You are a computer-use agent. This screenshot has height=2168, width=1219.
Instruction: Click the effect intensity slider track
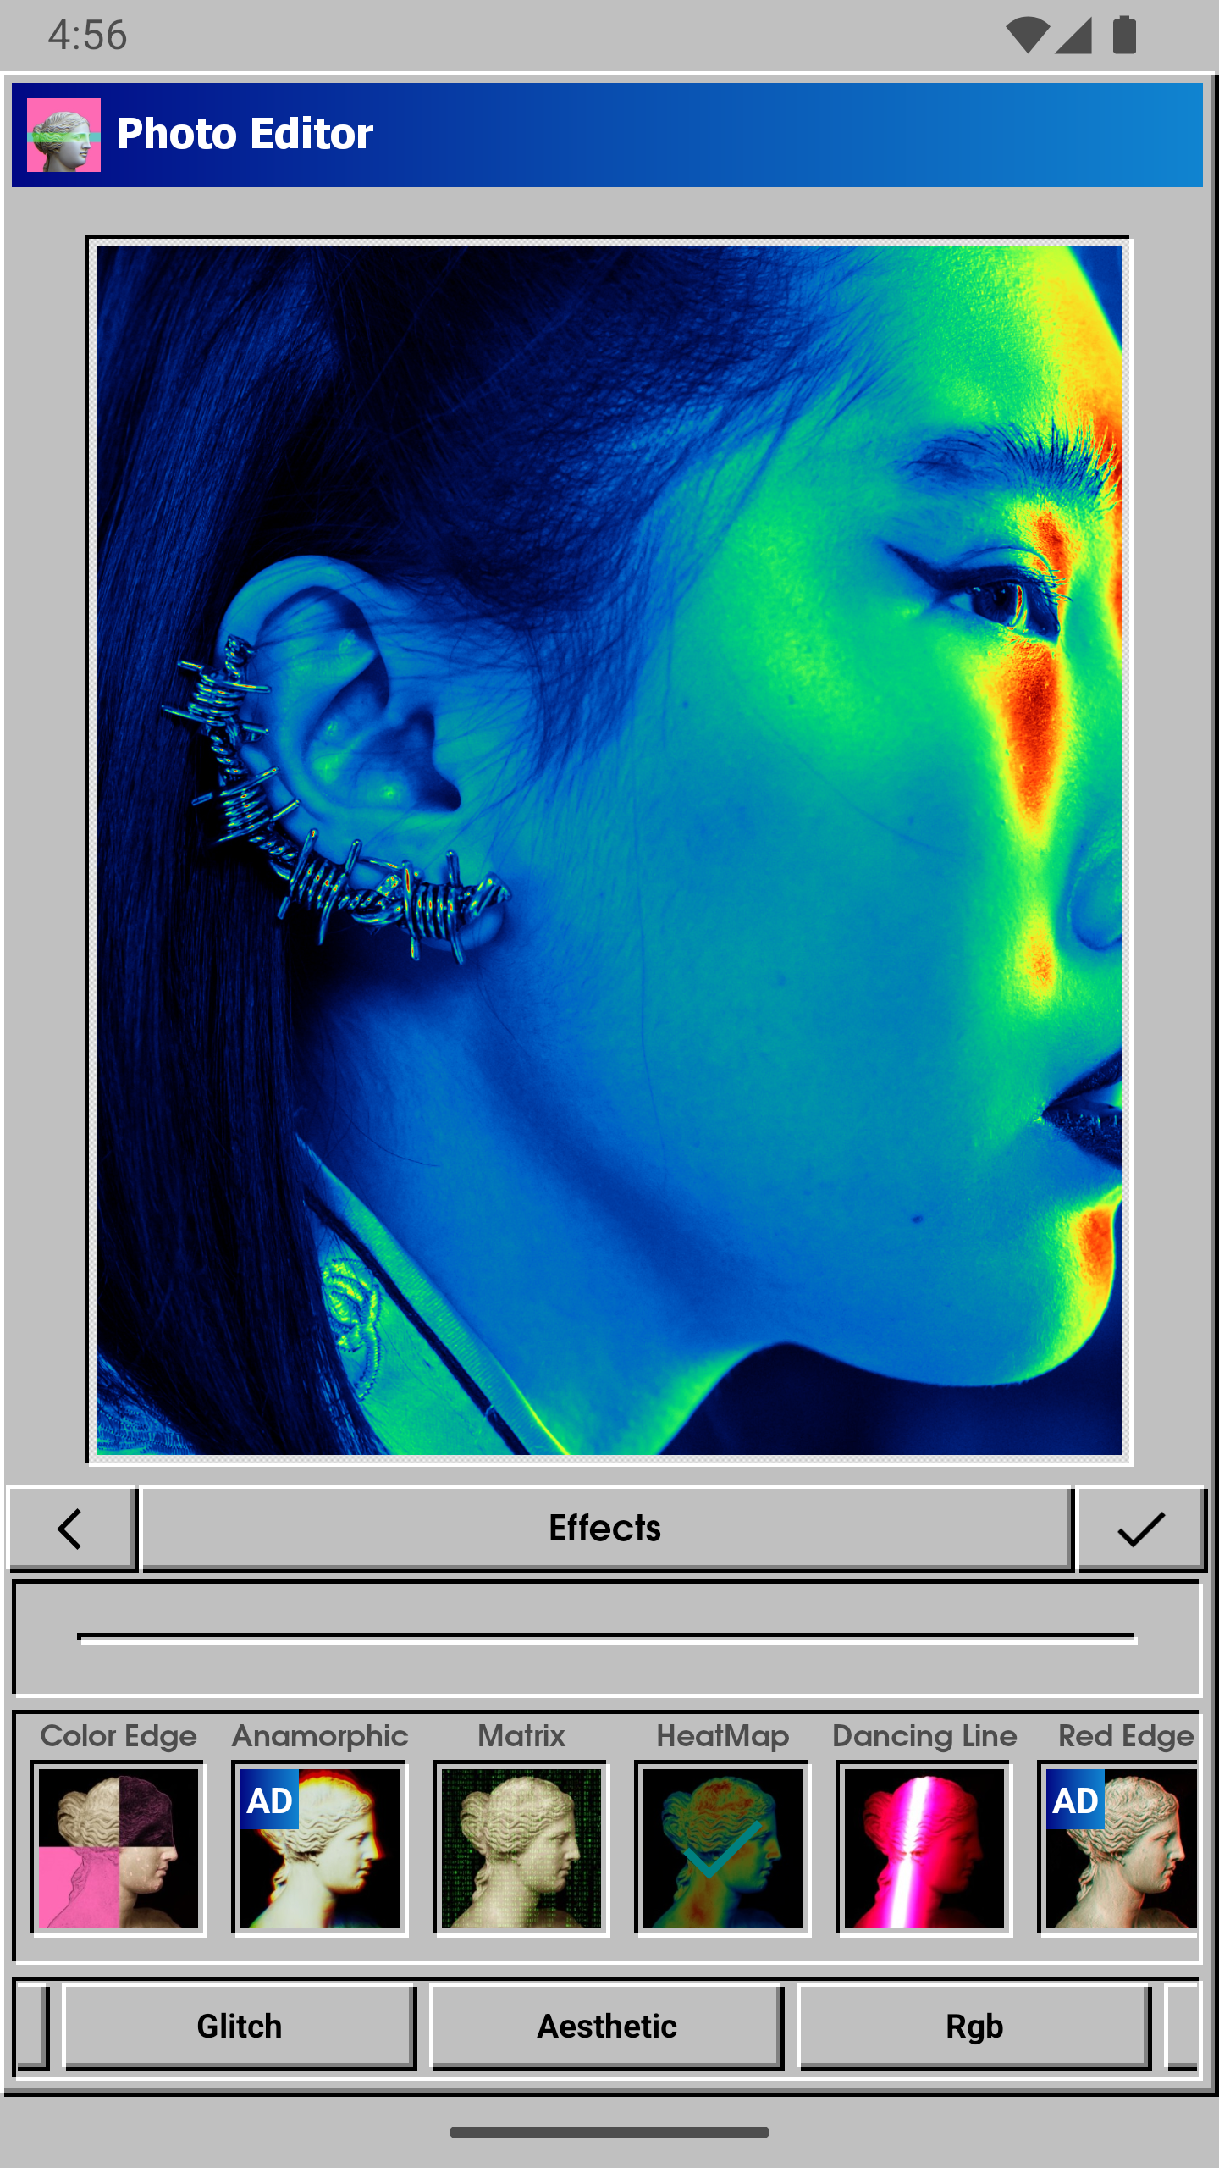click(x=606, y=1636)
